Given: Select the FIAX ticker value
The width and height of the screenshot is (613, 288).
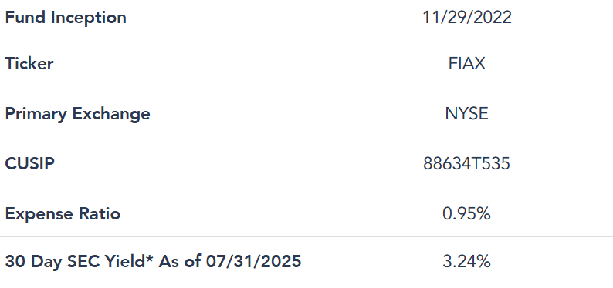Looking at the screenshot, I should [467, 63].
